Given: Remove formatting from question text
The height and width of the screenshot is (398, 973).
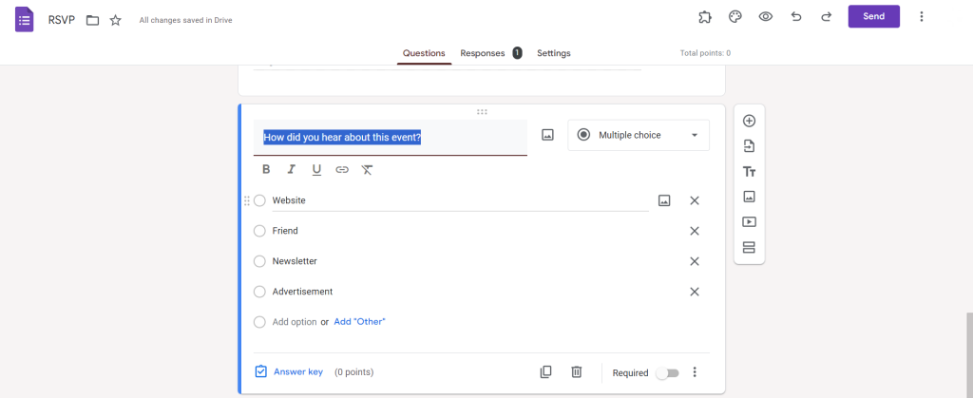Looking at the screenshot, I should click(367, 169).
